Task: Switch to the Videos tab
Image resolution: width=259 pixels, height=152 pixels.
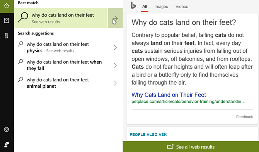Action: click(x=182, y=7)
